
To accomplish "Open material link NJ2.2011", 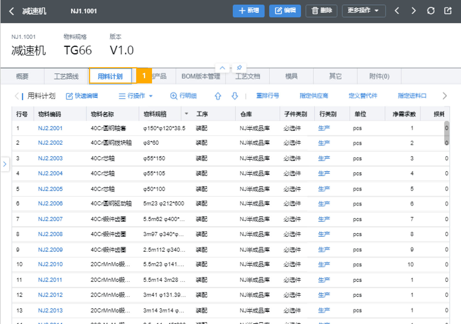I will (x=50, y=280).
